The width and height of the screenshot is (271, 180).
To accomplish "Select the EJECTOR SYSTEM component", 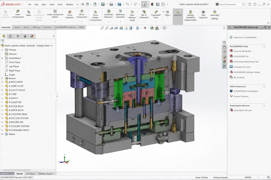I will 20,118.
